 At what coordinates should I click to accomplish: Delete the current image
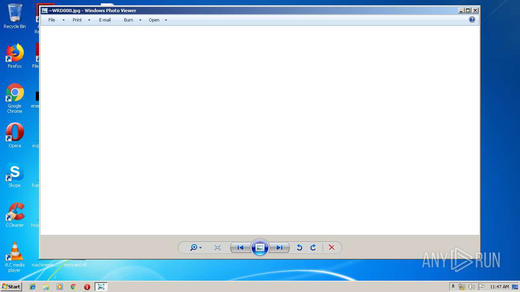(331, 247)
